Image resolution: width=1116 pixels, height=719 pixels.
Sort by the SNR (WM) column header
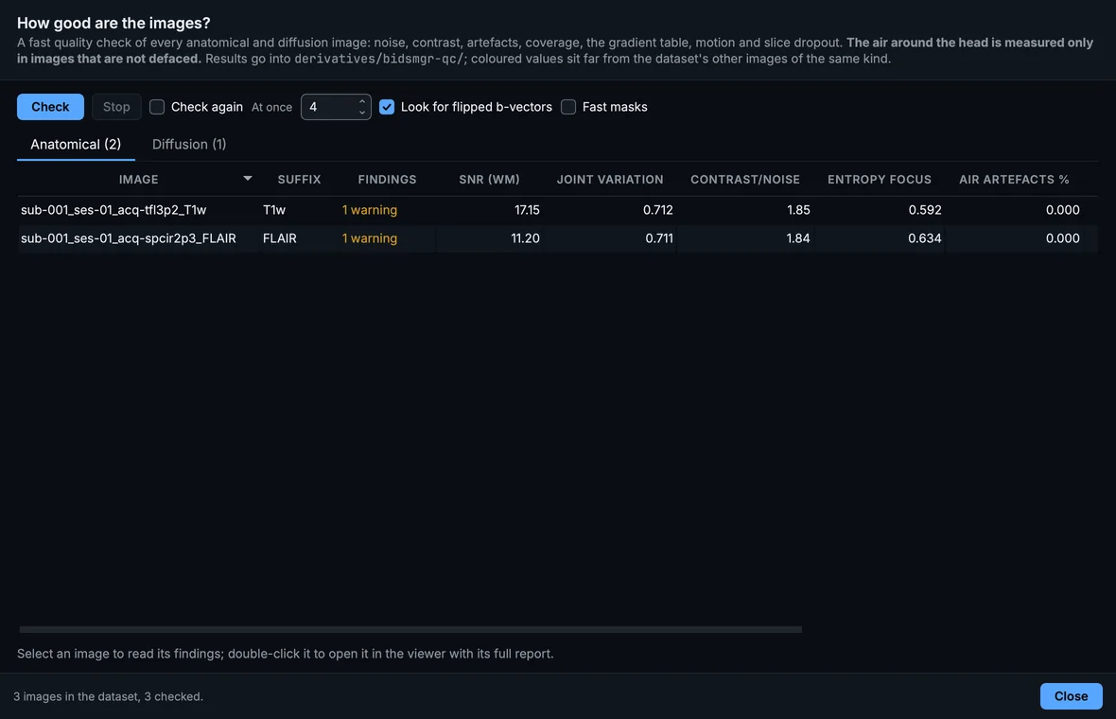pyautogui.click(x=489, y=180)
